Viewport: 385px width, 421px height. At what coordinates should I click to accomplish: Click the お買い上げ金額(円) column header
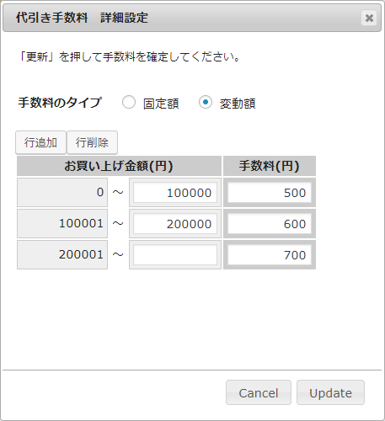click(119, 166)
